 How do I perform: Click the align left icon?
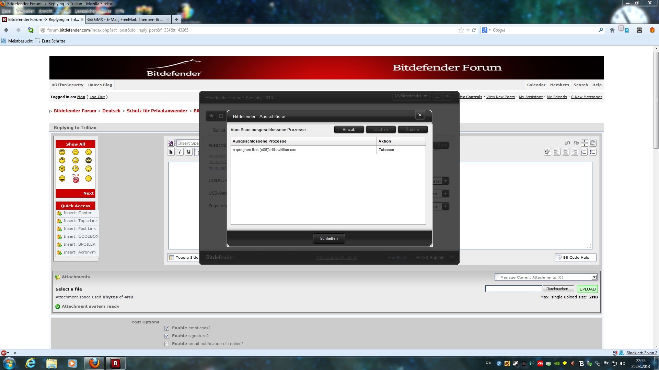pos(557,152)
